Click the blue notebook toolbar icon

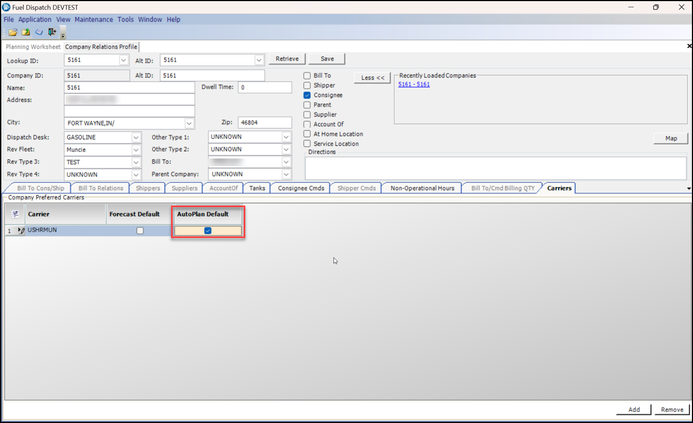click(x=38, y=32)
